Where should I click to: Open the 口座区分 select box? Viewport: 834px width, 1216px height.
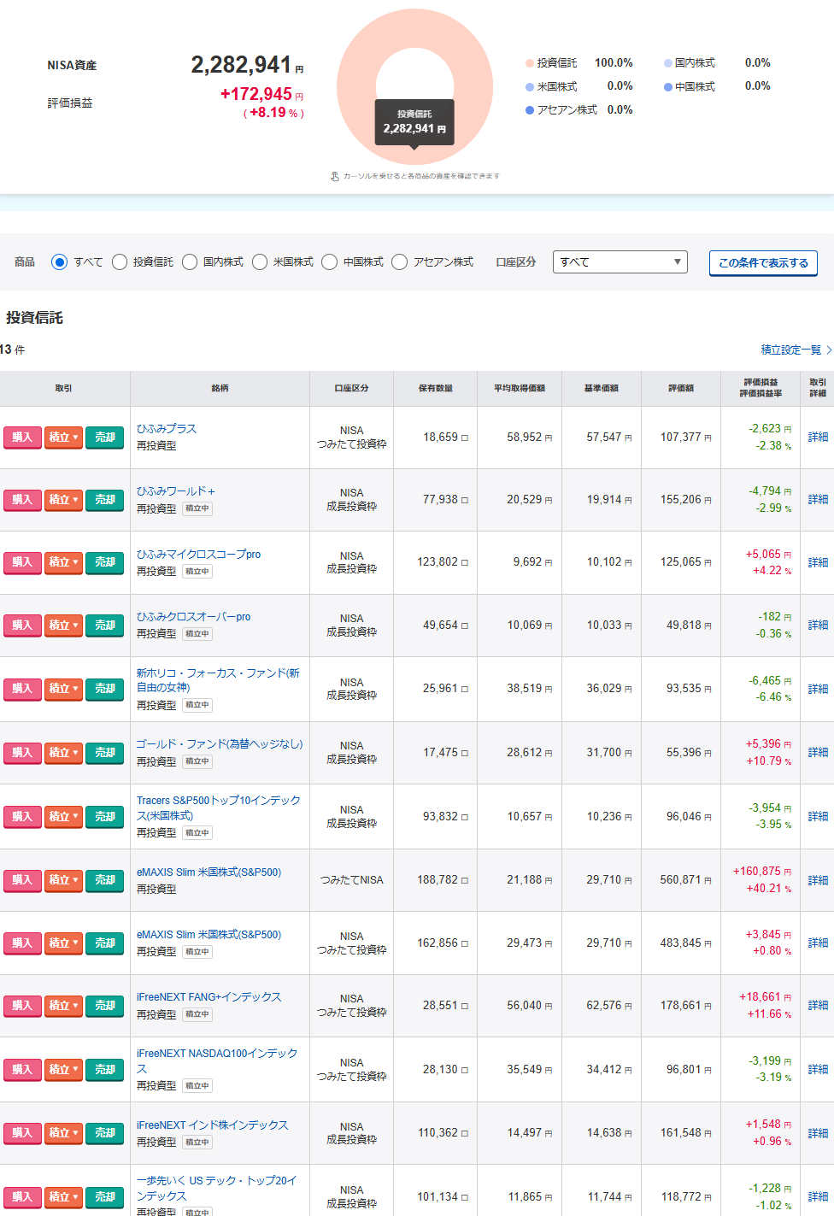tap(620, 262)
